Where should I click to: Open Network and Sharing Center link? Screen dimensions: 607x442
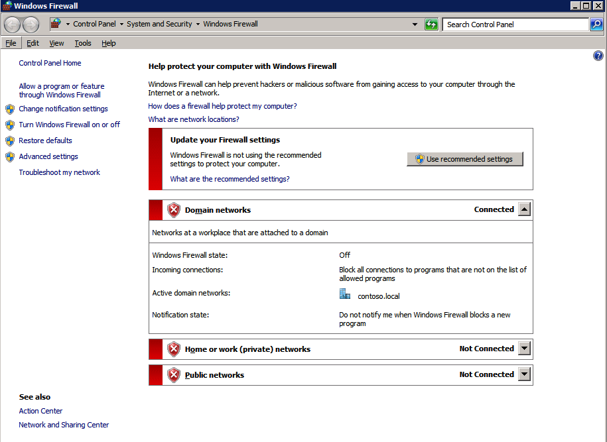point(64,425)
